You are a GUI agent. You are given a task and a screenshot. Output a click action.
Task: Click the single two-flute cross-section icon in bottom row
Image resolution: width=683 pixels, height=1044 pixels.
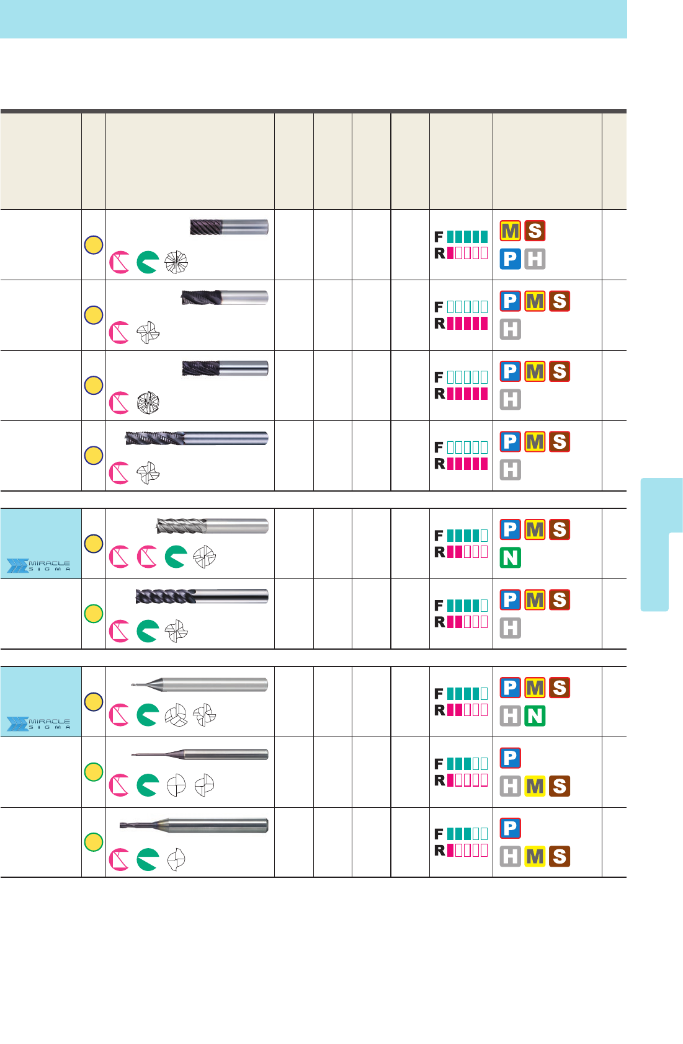pos(177,859)
